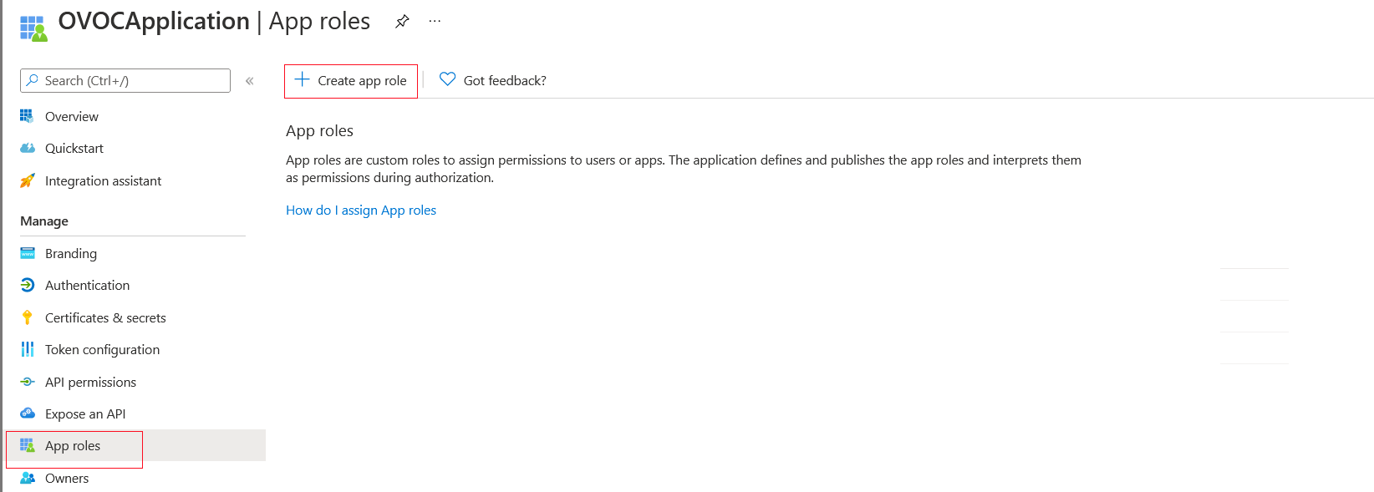
Task: Click Create app role button
Action: pos(351,81)
